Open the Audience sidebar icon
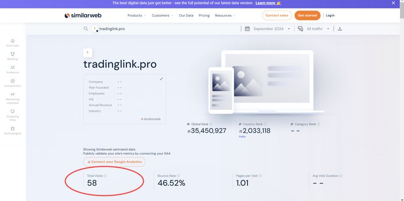The height and width of the screenshot is (201, 404). (13, 68)
